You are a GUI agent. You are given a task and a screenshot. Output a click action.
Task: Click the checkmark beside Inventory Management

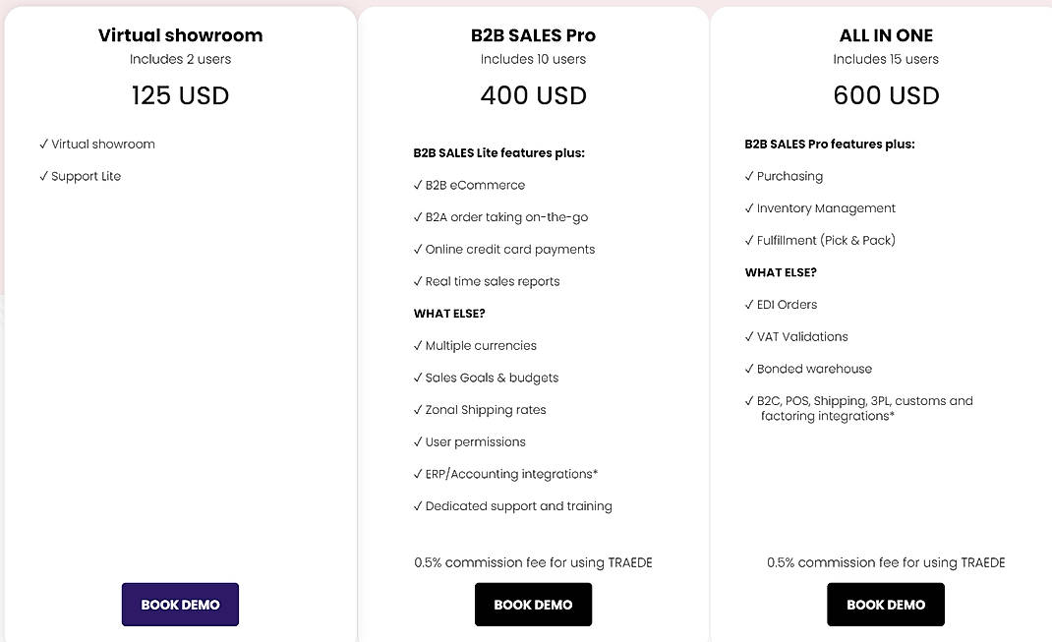click(x=749, y=207)
